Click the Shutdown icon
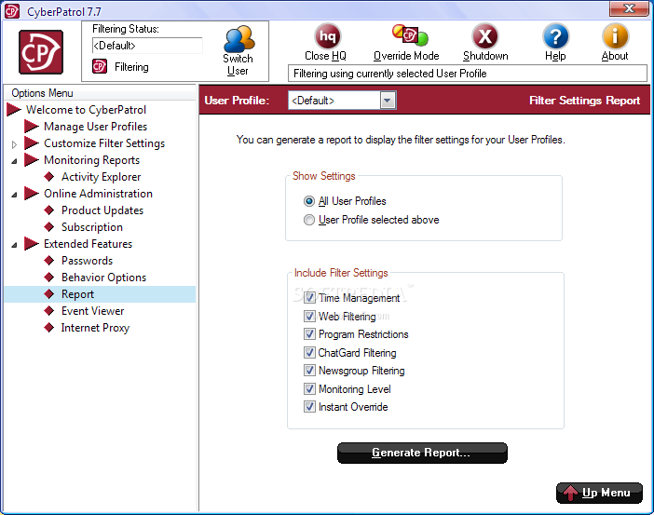 [x=484, y=36]
